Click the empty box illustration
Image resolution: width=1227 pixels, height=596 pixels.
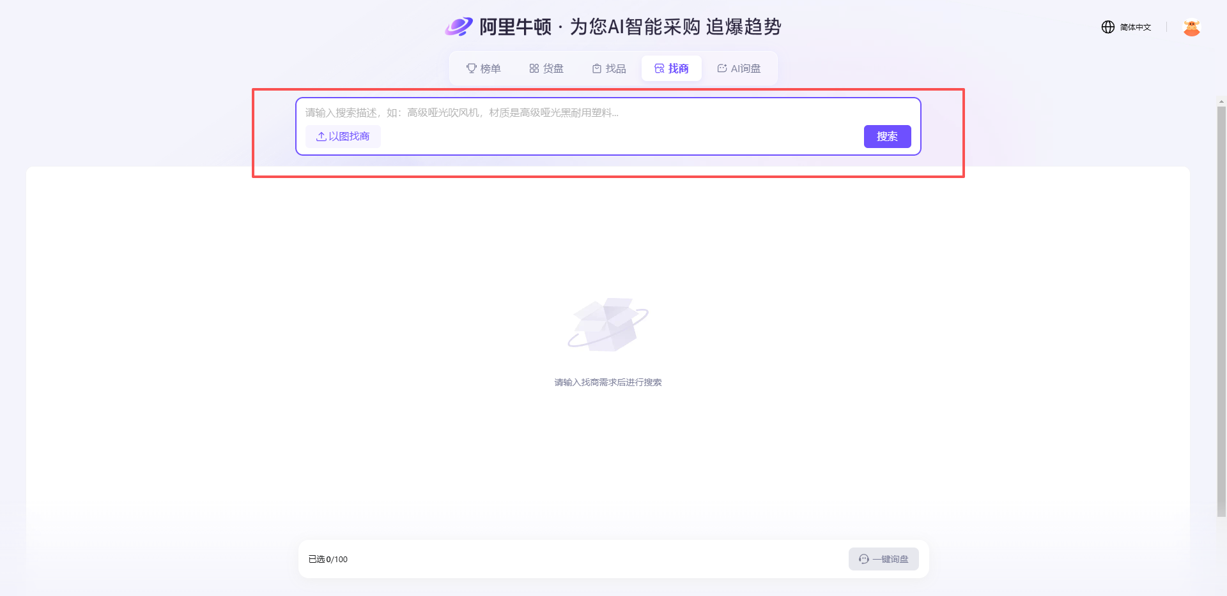[x=608, y=324]
